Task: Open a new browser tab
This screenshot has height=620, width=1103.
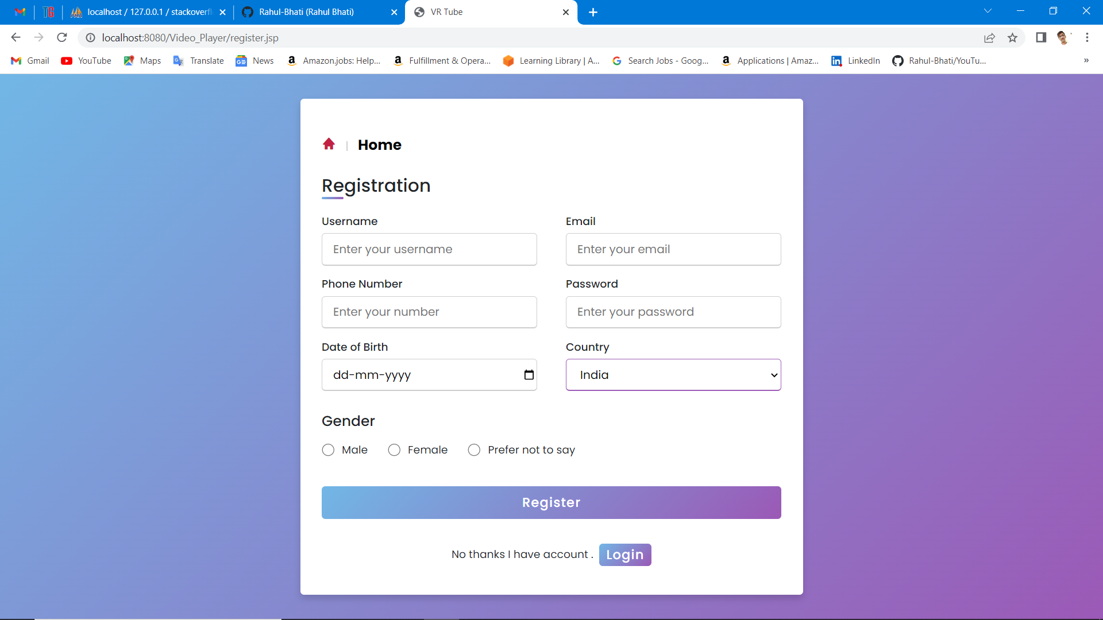Action: [x=593, y=12]
